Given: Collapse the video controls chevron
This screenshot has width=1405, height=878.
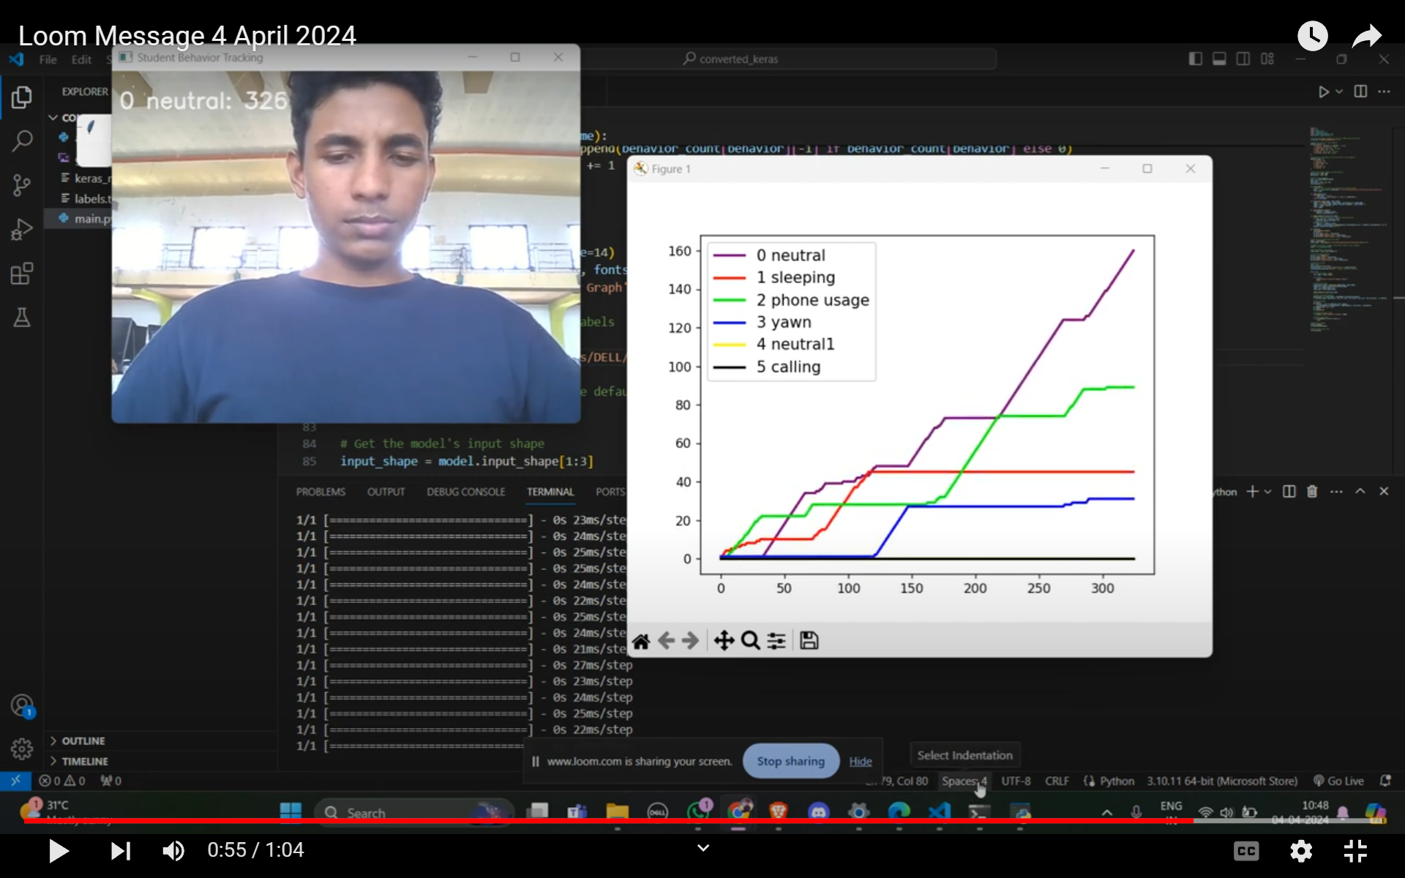Looking at the screenshot, I should [x=702, y=848].
